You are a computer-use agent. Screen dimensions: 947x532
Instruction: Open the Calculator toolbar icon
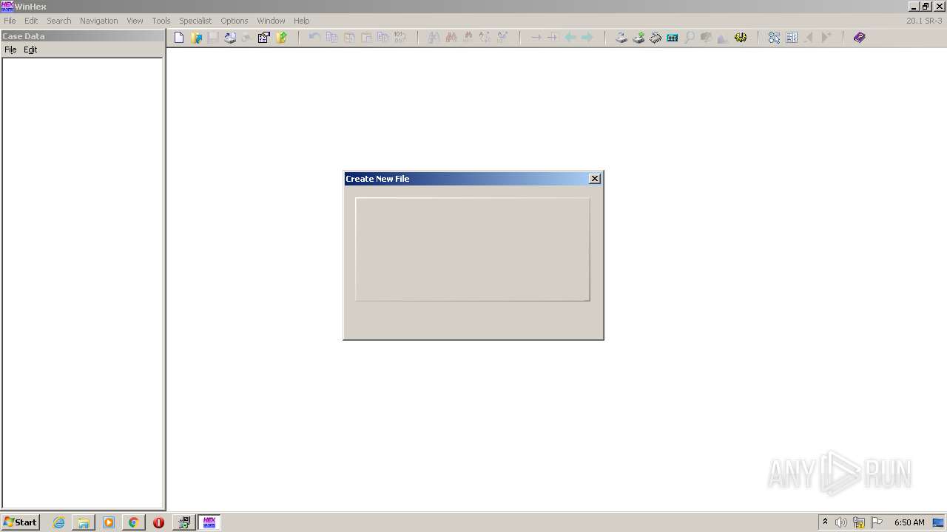(x=673, y=38)
